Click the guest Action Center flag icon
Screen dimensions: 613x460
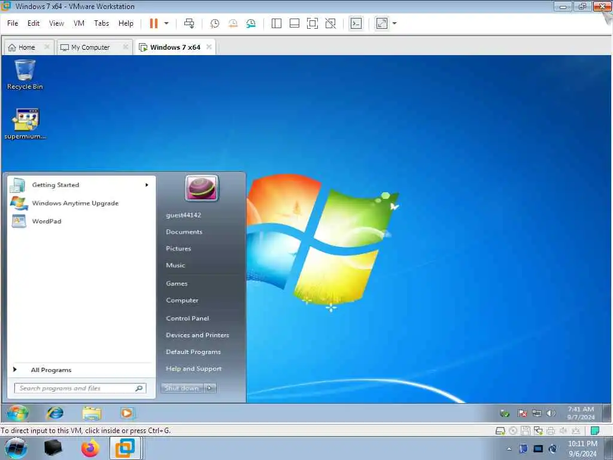(x=522, y=413)
